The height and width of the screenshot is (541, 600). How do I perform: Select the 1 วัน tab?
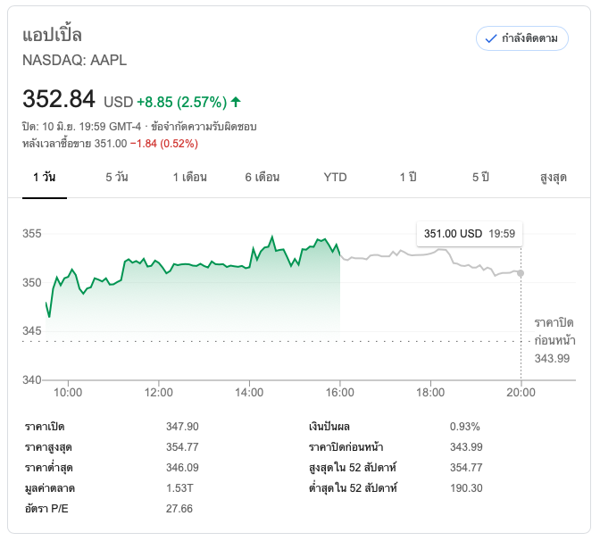(x=45, y=177)
